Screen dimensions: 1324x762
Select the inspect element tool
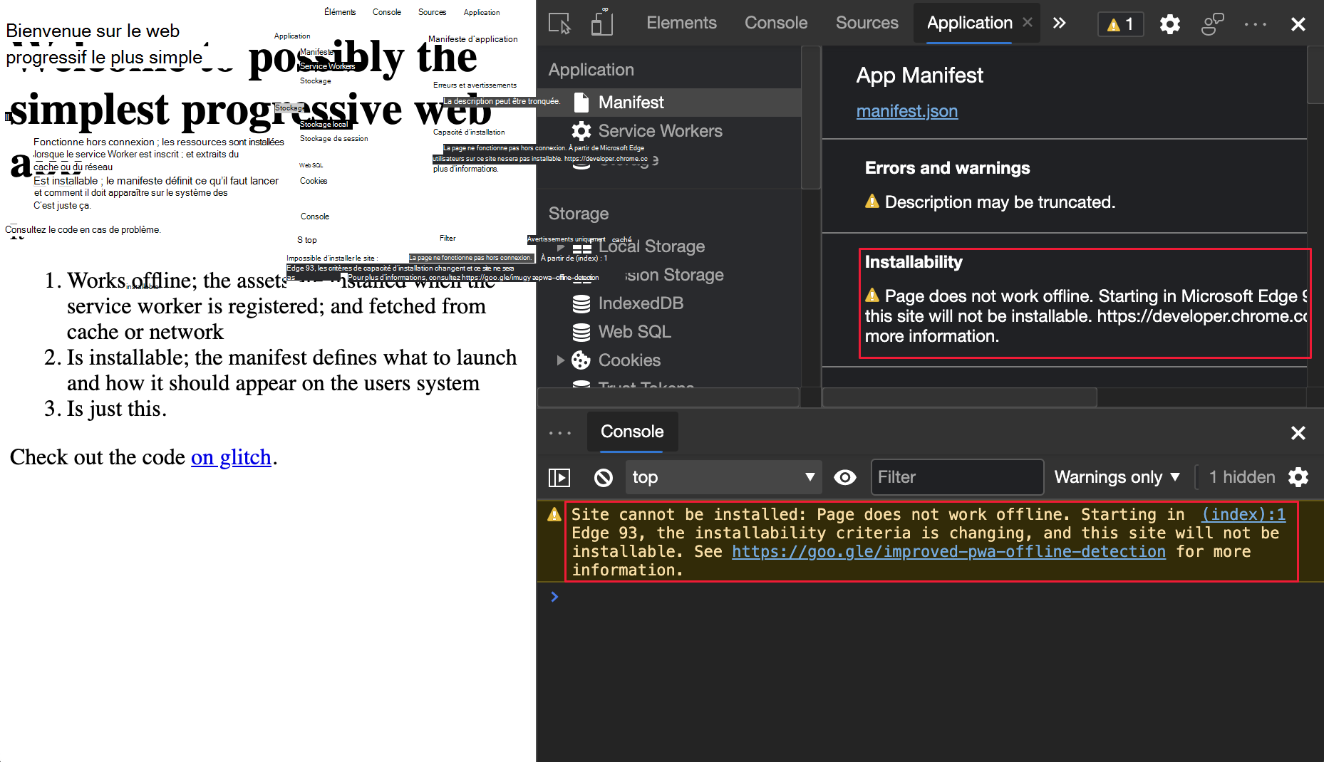coord(559,24)
